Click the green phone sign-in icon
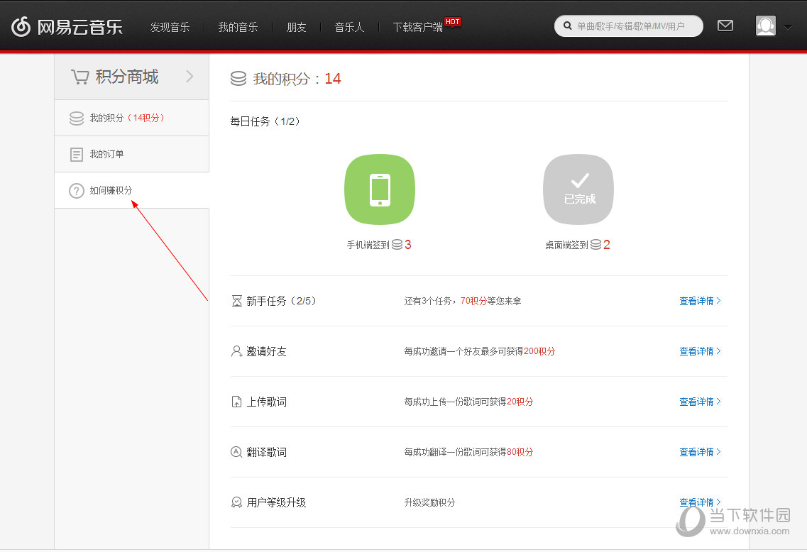 (x=379, y=189)
